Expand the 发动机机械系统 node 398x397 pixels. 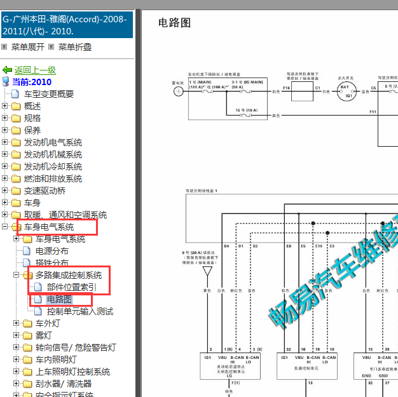pos(4,154)
